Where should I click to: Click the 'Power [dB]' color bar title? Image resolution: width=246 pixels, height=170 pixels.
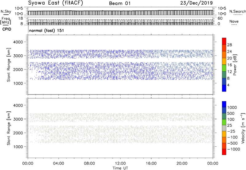pos(235,65)
